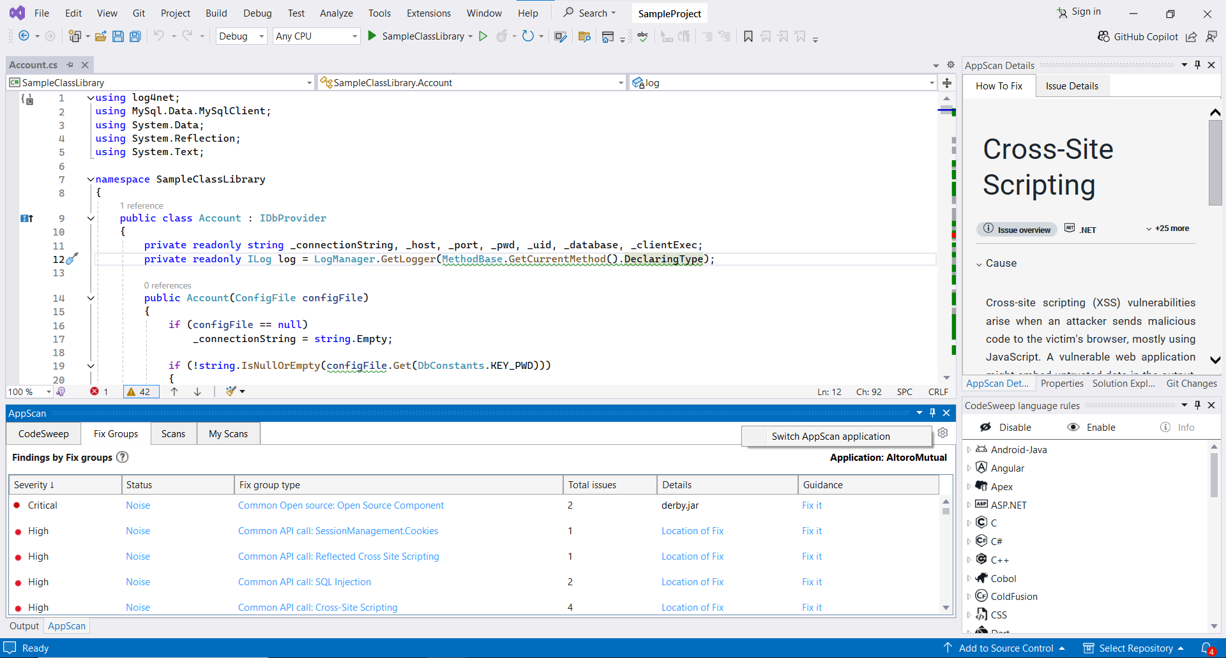1226x658 pixels.
Task: Click the Undo arrow icon
Action: [159, 36]
